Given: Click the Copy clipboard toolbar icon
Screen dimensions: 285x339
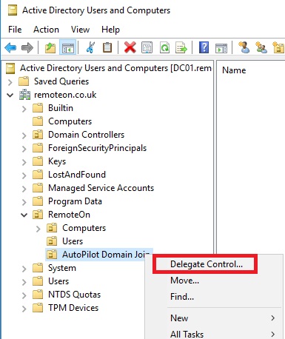Looking at the screenshot, I should click(x=107, y=47).
